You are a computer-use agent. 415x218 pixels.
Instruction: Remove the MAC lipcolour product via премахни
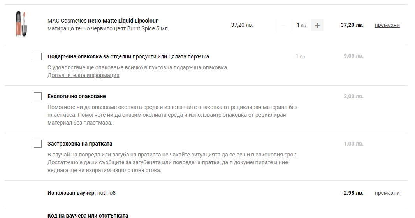tap(387, 25)
